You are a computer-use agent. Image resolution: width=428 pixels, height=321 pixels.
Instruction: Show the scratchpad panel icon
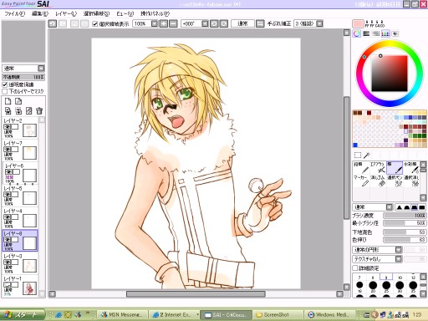[395, 33]
